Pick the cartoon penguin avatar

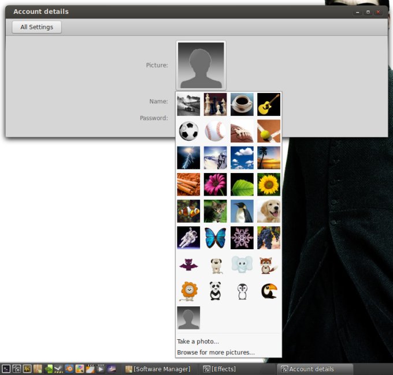[x=242, y=291]
